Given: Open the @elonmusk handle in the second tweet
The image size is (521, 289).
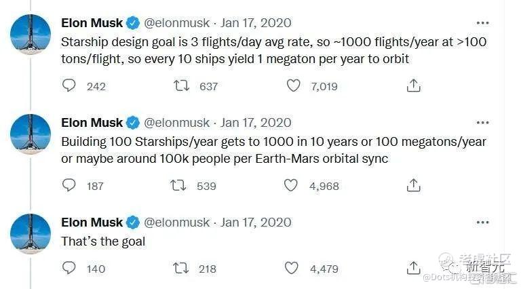Looking at the screenshot, I should (178, 123).
